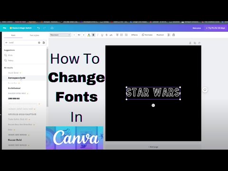Screen dimensions: 228x171
Task: Open font filter options
Action: 44,43
